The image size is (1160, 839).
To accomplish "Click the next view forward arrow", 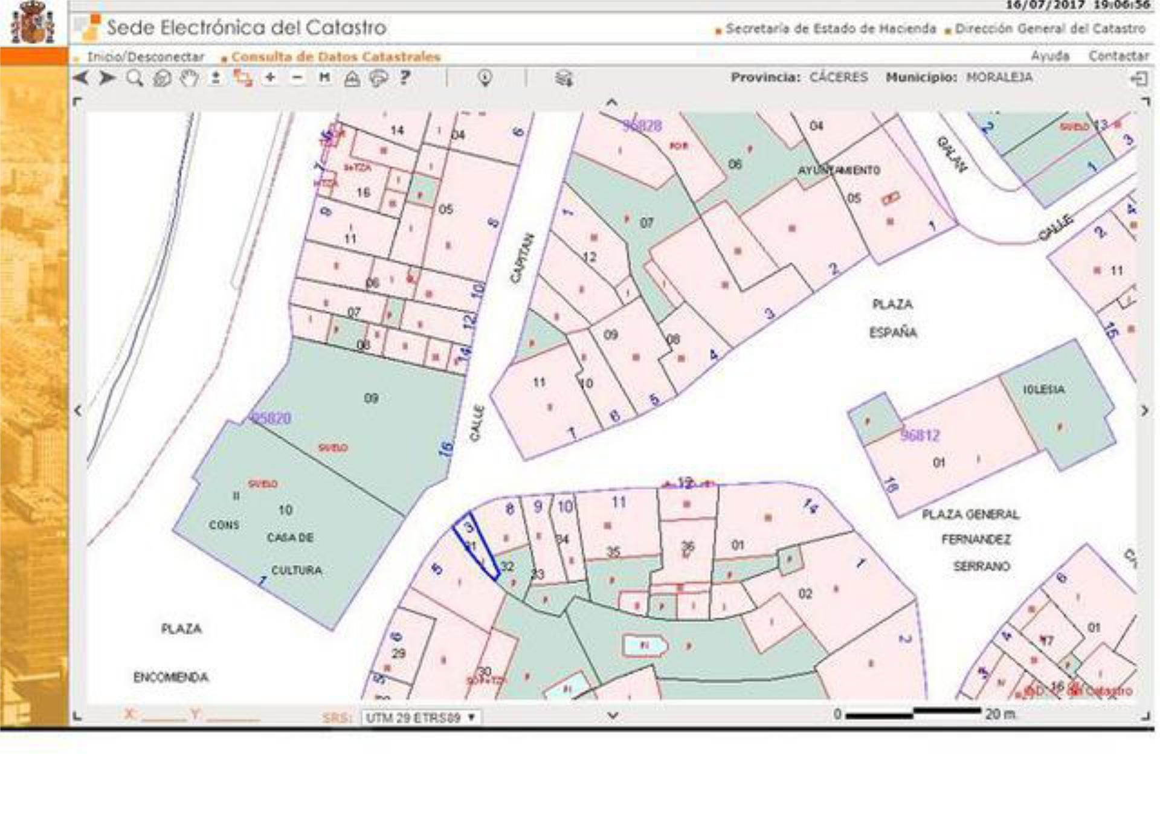I will [x=108, y=78].
